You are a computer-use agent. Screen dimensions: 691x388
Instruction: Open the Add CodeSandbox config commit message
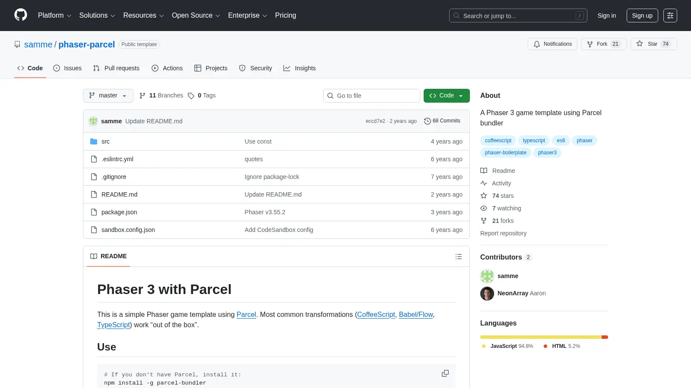point(279,230)
